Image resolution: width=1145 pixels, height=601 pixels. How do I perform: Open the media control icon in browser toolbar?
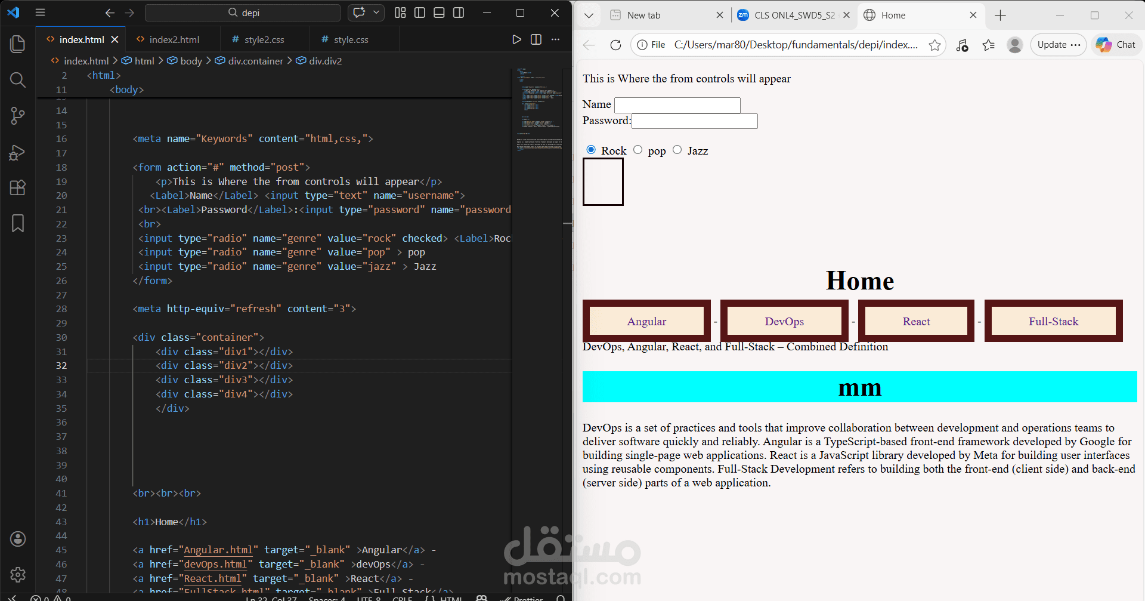(x=962, y=45)
